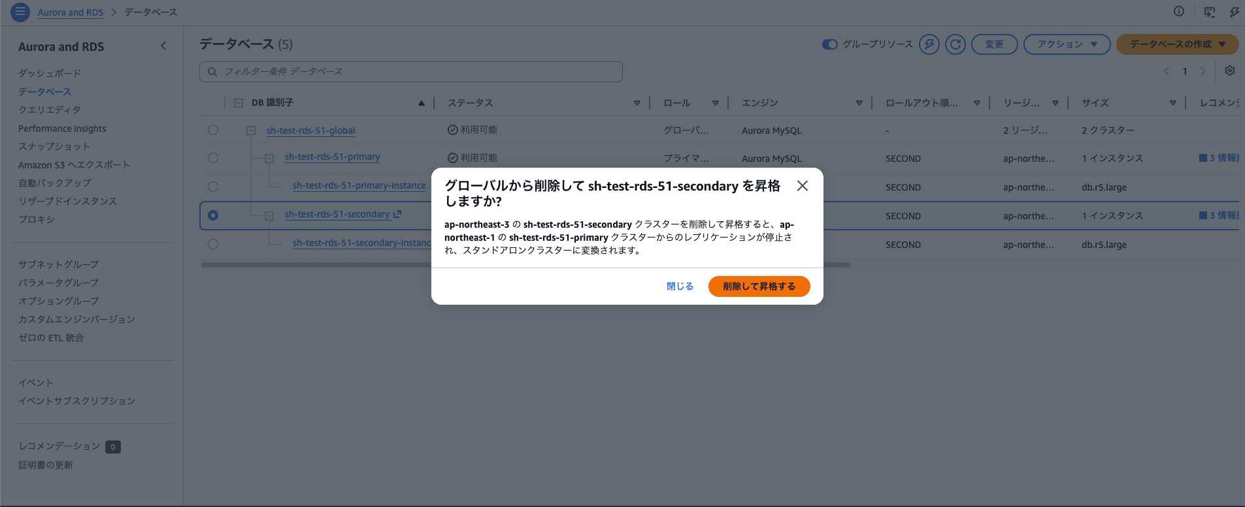
Task: Confirm with 削除して昇格する button
Action: click(x=759, y=286)
